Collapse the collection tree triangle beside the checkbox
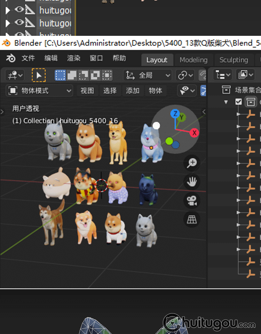 (x=226, y=102)
